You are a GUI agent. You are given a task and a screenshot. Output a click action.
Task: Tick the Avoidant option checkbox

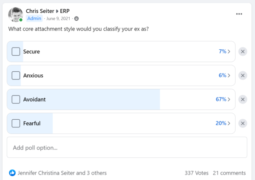pyautogui.click(x=16, y=99)
